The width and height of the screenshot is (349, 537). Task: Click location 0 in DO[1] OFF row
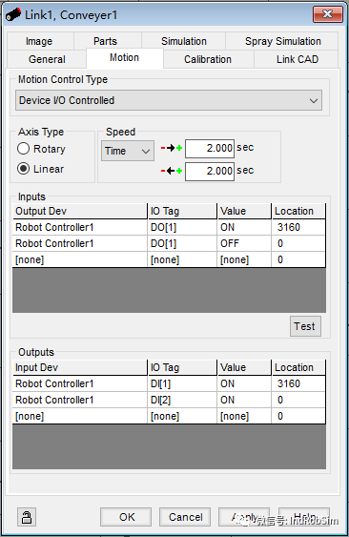pyautogui.click(x=298, y=243)
